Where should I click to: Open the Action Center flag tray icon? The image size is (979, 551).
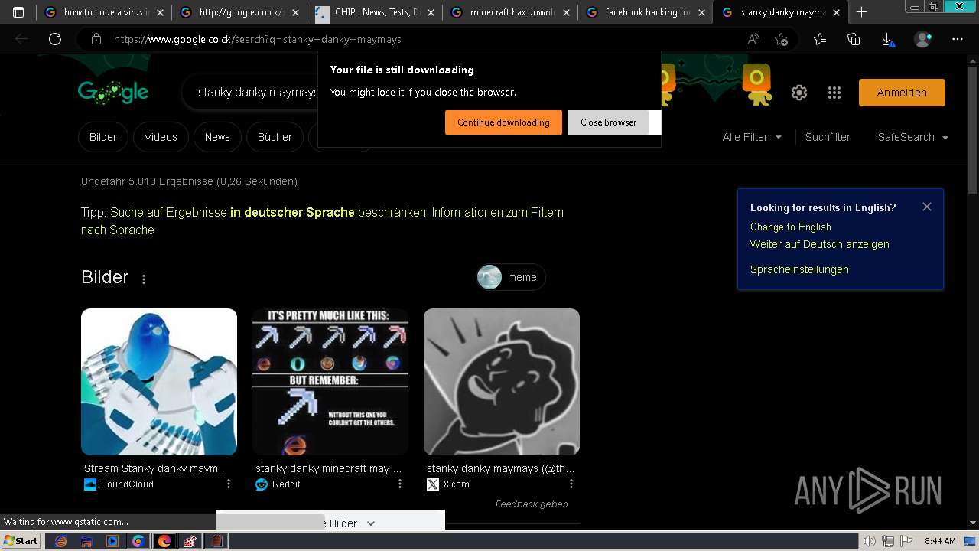click(x=906, y=541)
